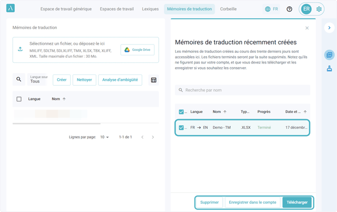
Task: Toggle select-all checkbox in left table
Action: pos(19,99)
